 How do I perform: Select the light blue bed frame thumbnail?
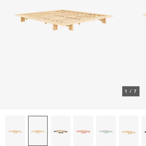pyautogui.click(x=106, y=131)
